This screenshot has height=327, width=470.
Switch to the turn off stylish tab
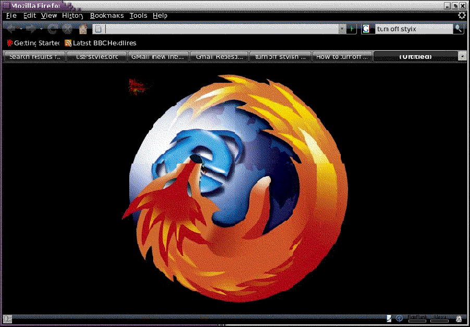[x=280, y=57]
